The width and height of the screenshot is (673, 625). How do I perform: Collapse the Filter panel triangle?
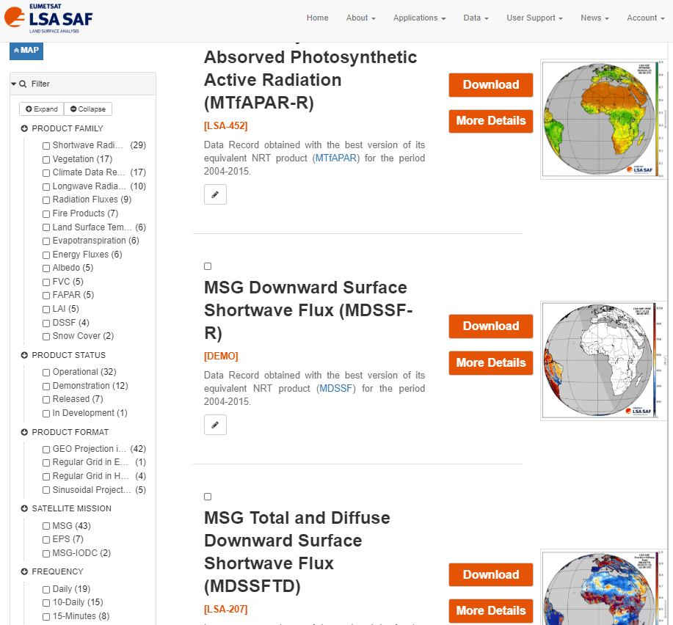pos(14,84)
